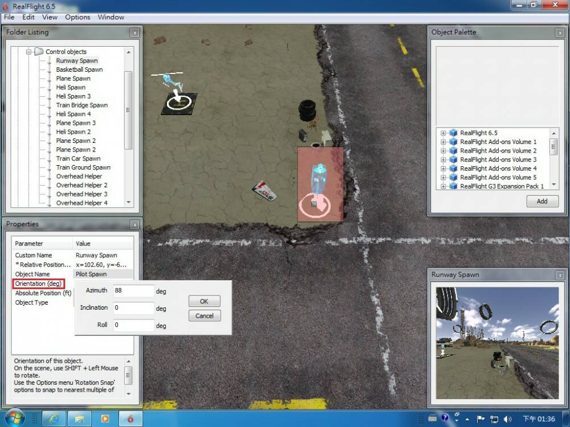The width and height of the screenshot is (570, 427).
Task: Click the Inclination degree input field
Action: (x=133, y=308)
